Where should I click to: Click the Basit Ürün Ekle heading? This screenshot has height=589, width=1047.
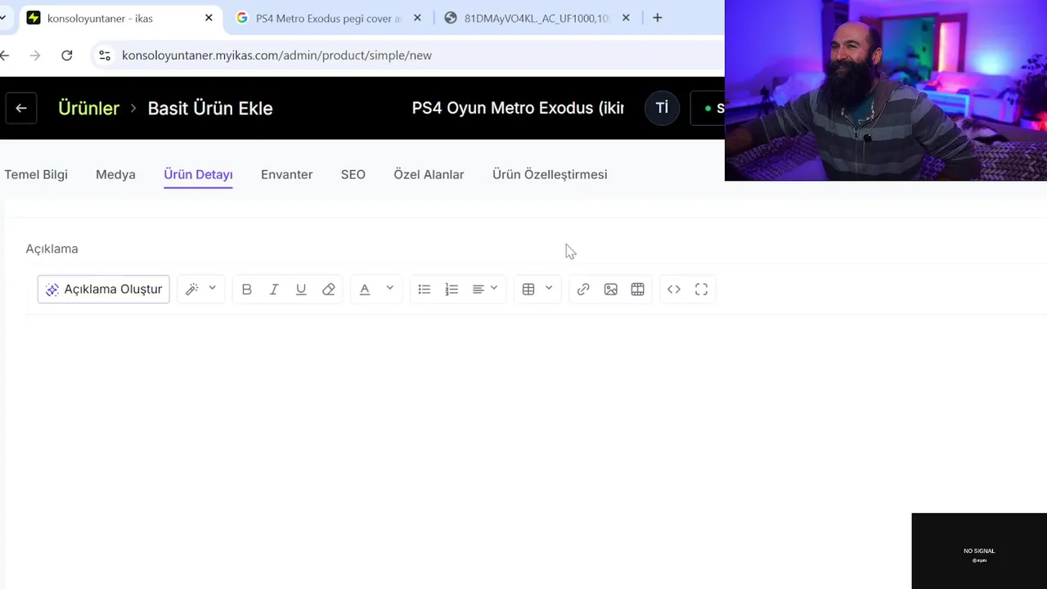[x=210, y=108]
